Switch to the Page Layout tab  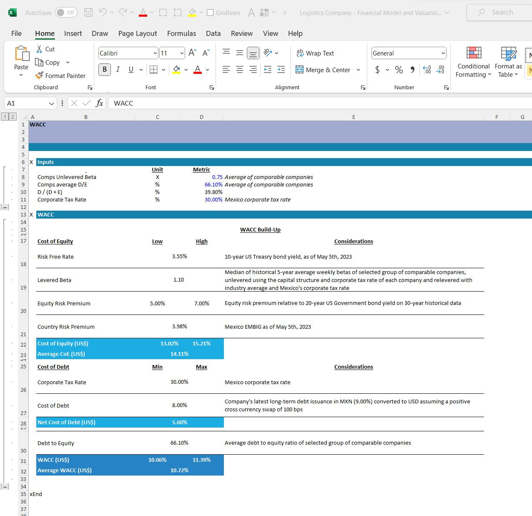[x=138, y=33]
